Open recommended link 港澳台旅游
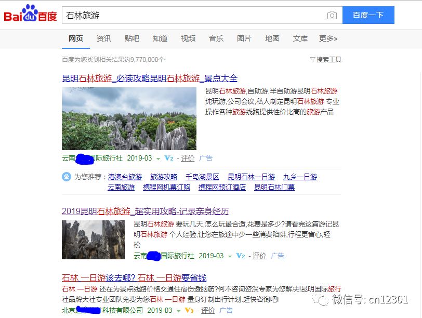The width and height of the screenshot is (422, 318). coord(125,177)
